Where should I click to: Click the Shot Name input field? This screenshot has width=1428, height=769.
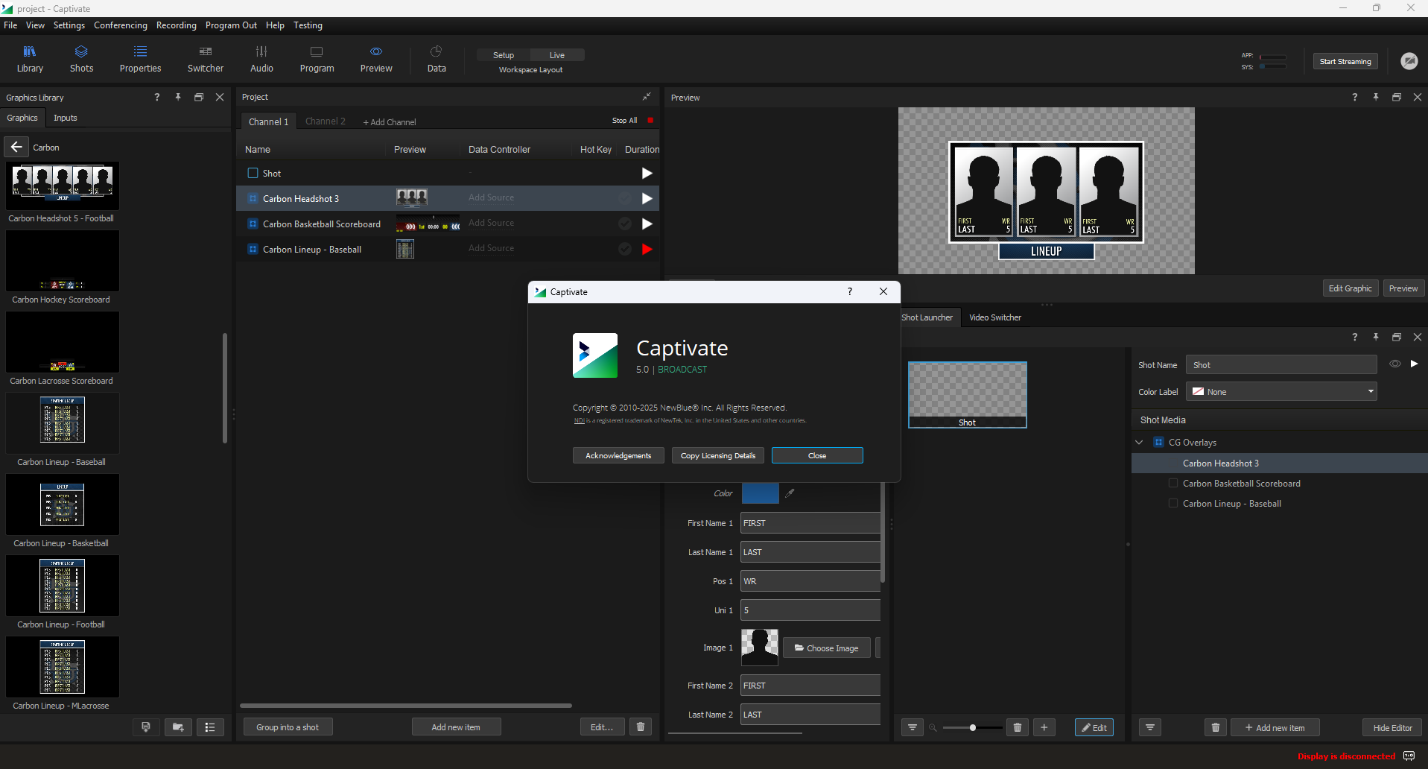1281,364
